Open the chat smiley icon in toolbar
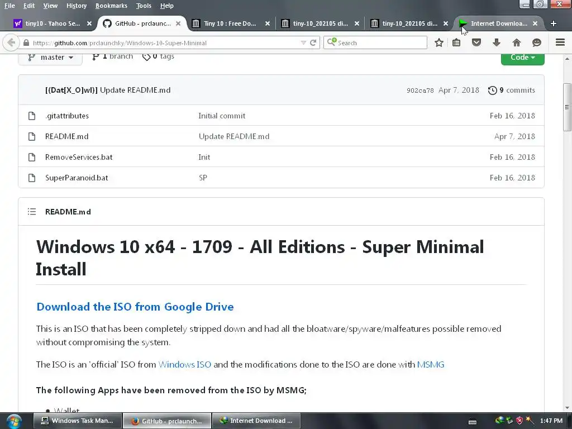 (x=537, y=42)
